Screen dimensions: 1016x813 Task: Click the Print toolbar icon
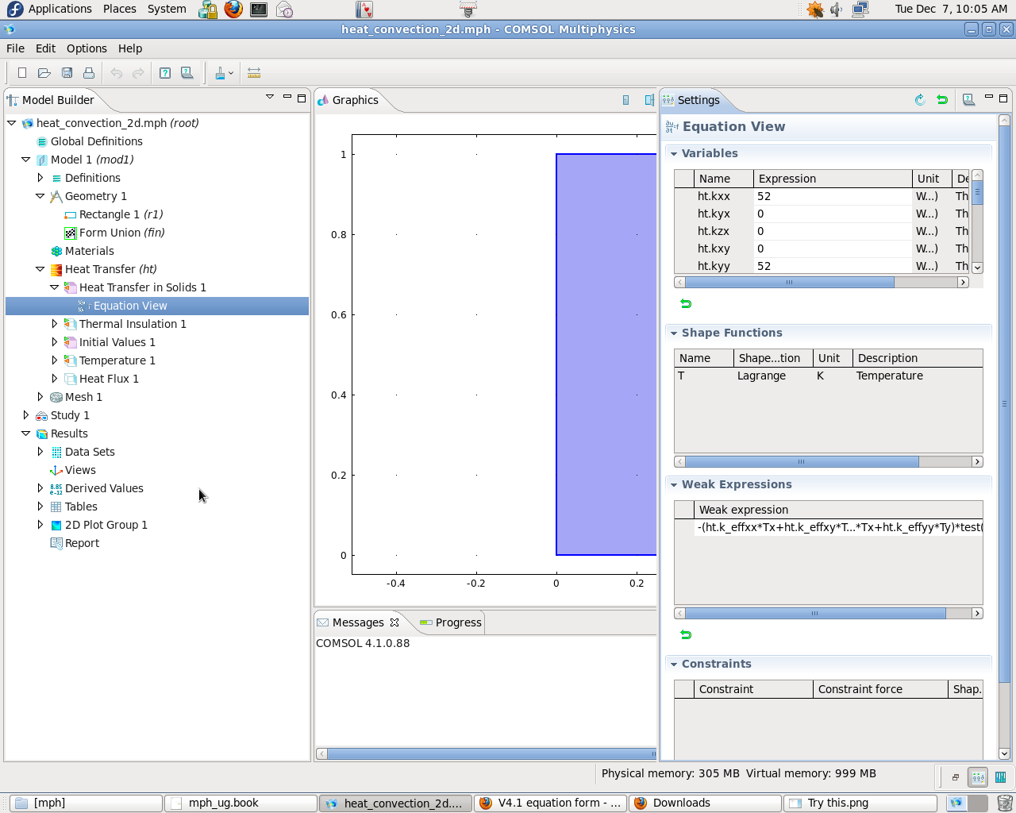click(89, 73)
